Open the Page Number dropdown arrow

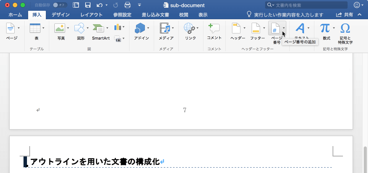284,28
